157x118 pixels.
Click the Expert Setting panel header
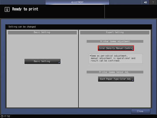tap(115, 32)
